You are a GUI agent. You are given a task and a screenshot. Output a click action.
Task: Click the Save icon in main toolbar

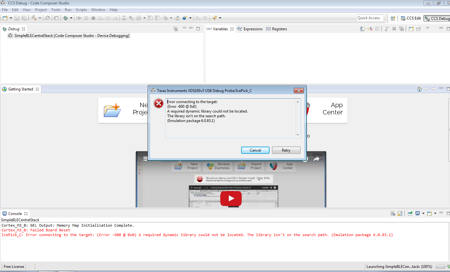tap(17, 18)
